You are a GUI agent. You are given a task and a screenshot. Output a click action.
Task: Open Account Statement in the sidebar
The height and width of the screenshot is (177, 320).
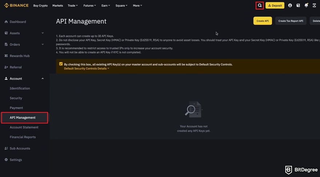(24, 127)
